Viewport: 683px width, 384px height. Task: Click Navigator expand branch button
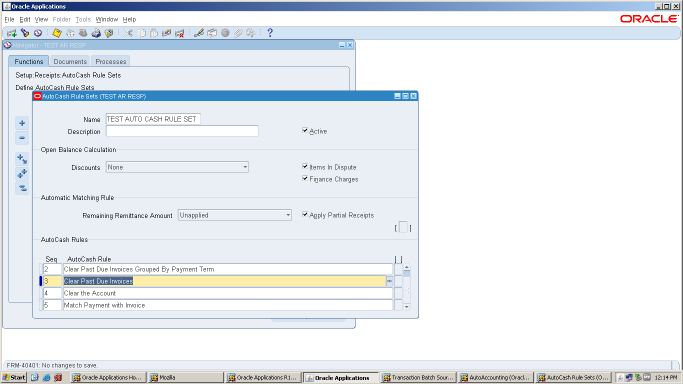[x=22, y=159]
